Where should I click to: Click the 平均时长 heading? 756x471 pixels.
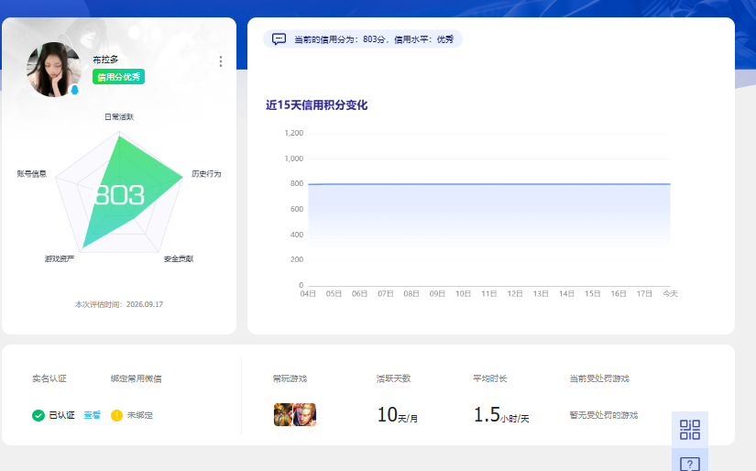coord(490,378)
